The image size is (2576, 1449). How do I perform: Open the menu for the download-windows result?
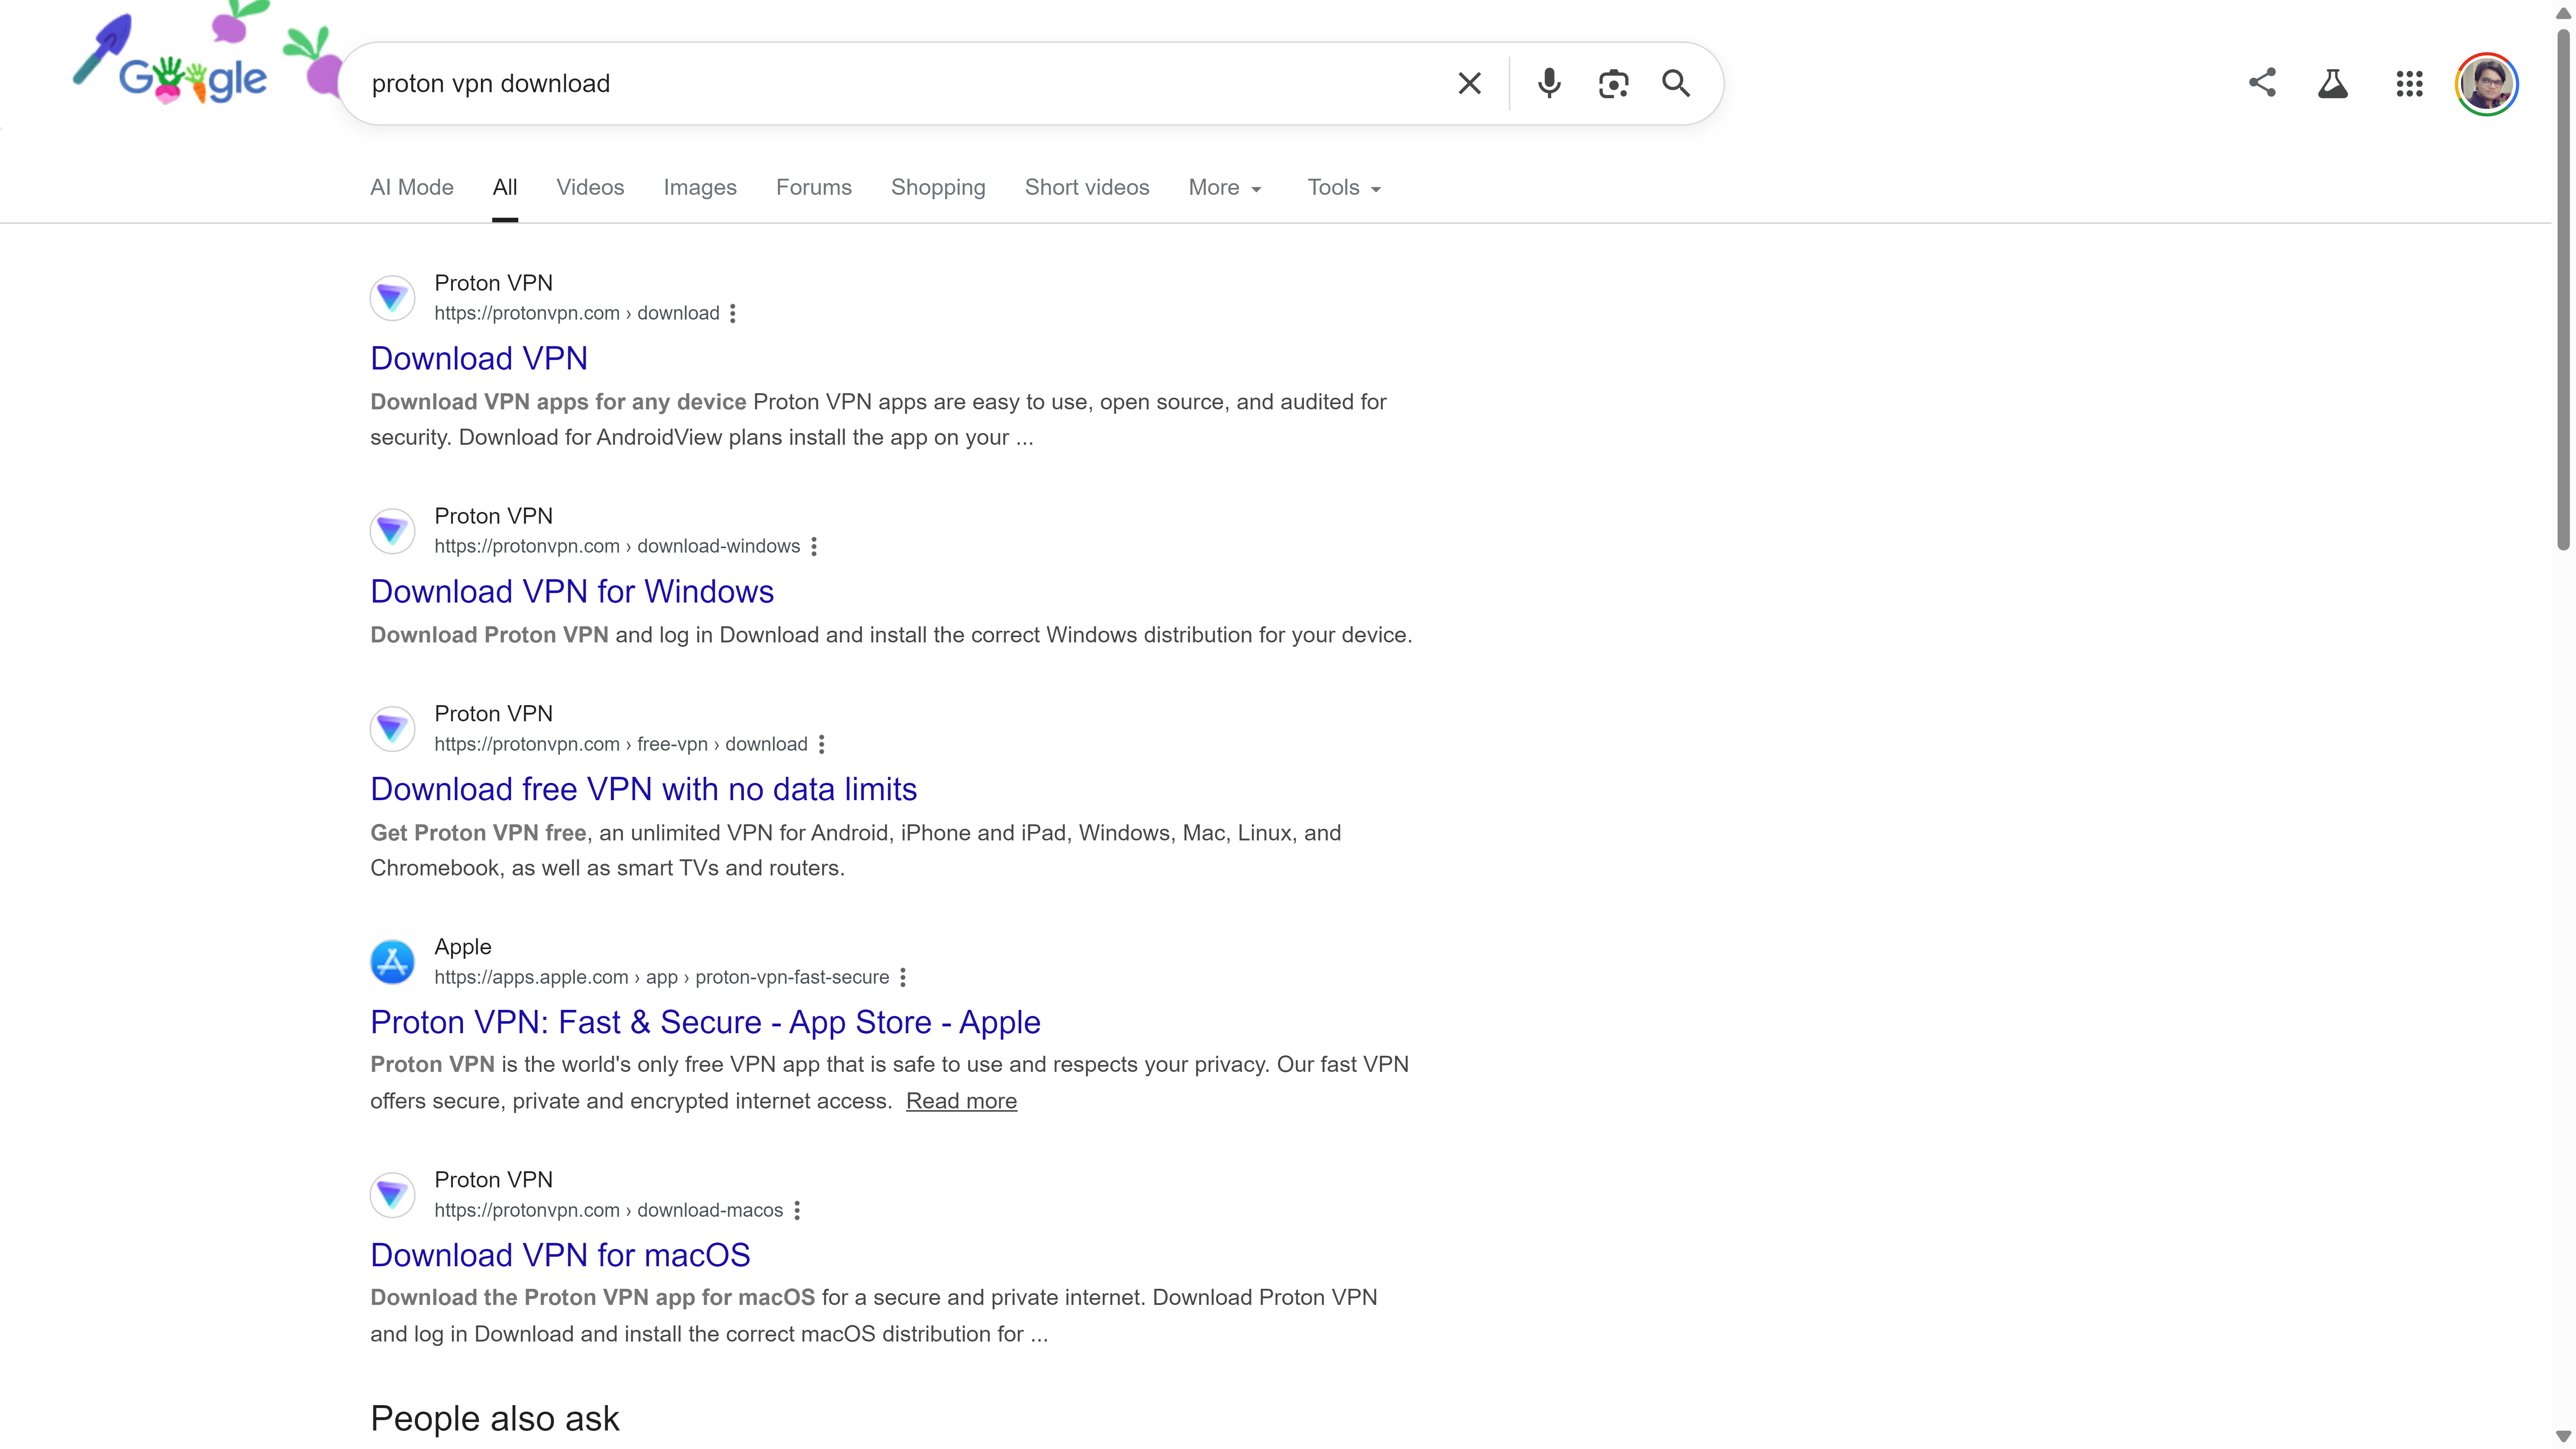click(814, 546)
